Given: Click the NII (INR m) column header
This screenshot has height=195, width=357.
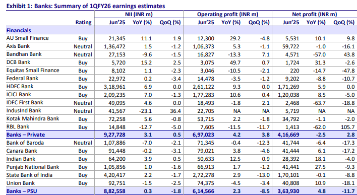Looking at the screenshot, I should [139, 14].
